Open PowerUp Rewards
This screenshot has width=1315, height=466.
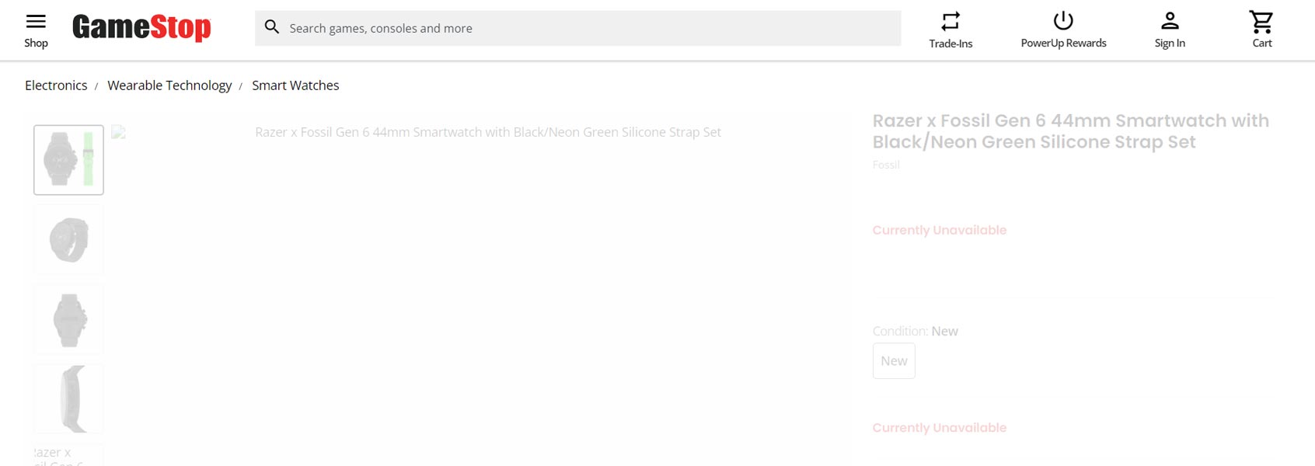point(1063,30)
